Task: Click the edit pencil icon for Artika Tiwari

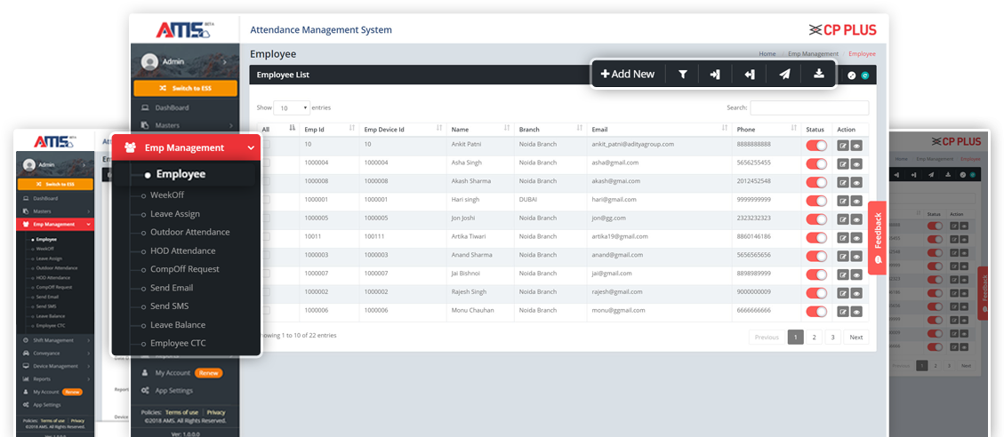Action: (x=843, y=238)
